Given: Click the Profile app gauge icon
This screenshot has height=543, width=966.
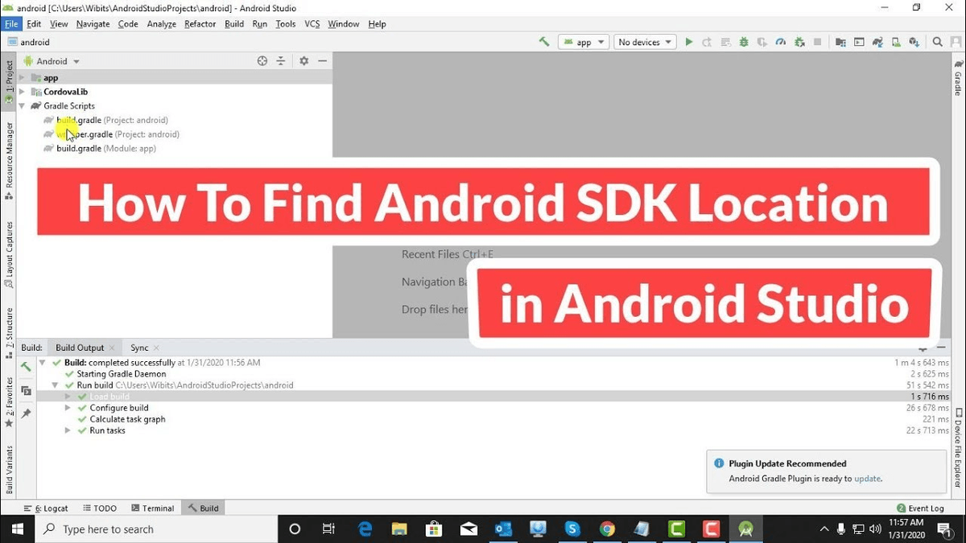Looking at the screenshot, I should pyautogui.click(x=780, y=42).
